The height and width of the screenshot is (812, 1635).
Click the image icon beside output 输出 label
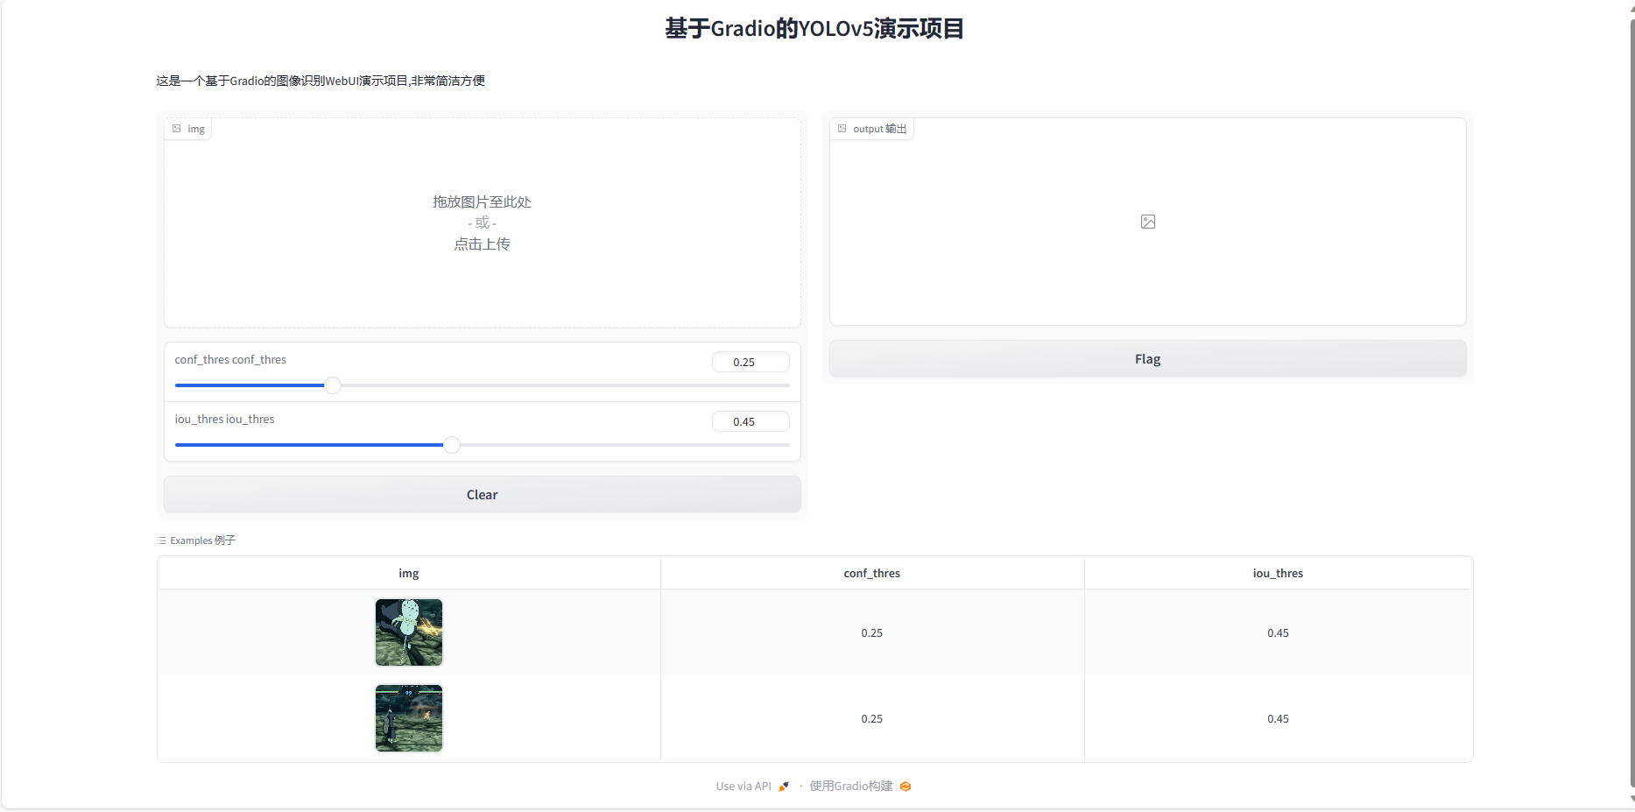coord(842,129)
